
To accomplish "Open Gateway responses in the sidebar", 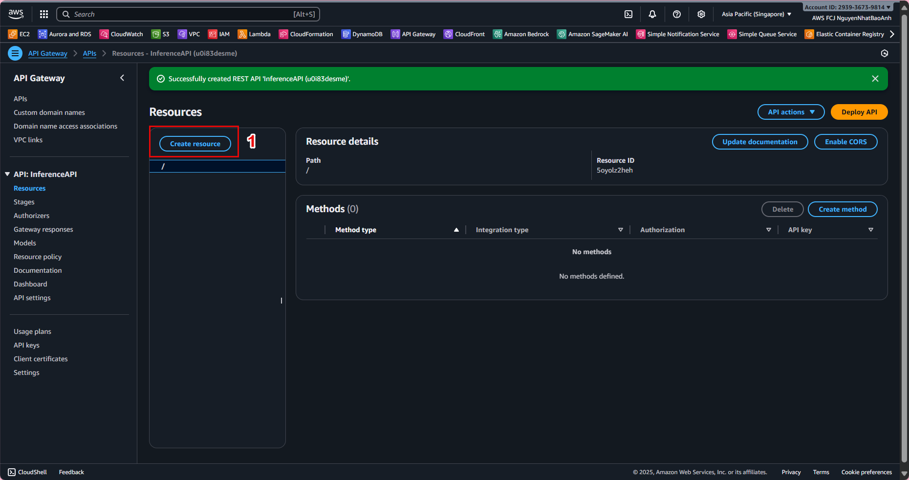I will pyautogui.click(x=43, y=229).
